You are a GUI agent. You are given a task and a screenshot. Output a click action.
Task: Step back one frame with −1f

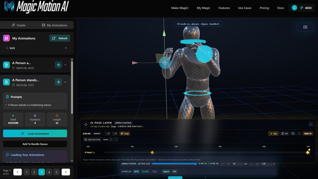pos(108,134)
